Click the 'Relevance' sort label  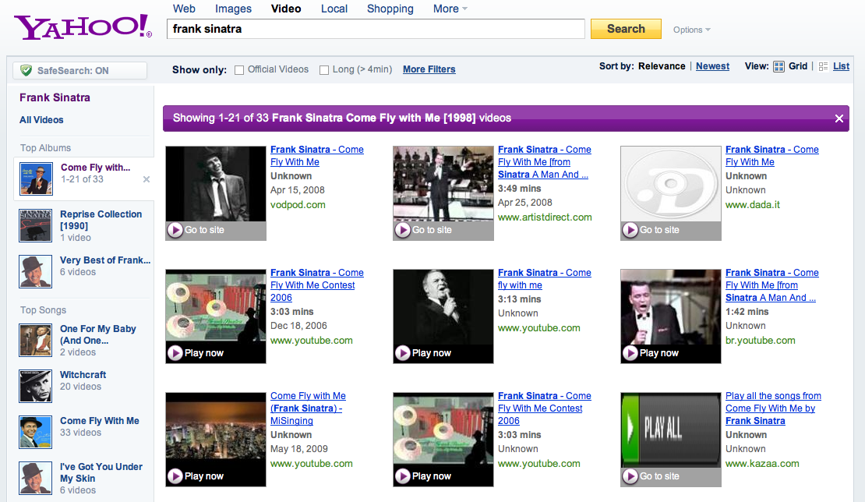(662, 66)
